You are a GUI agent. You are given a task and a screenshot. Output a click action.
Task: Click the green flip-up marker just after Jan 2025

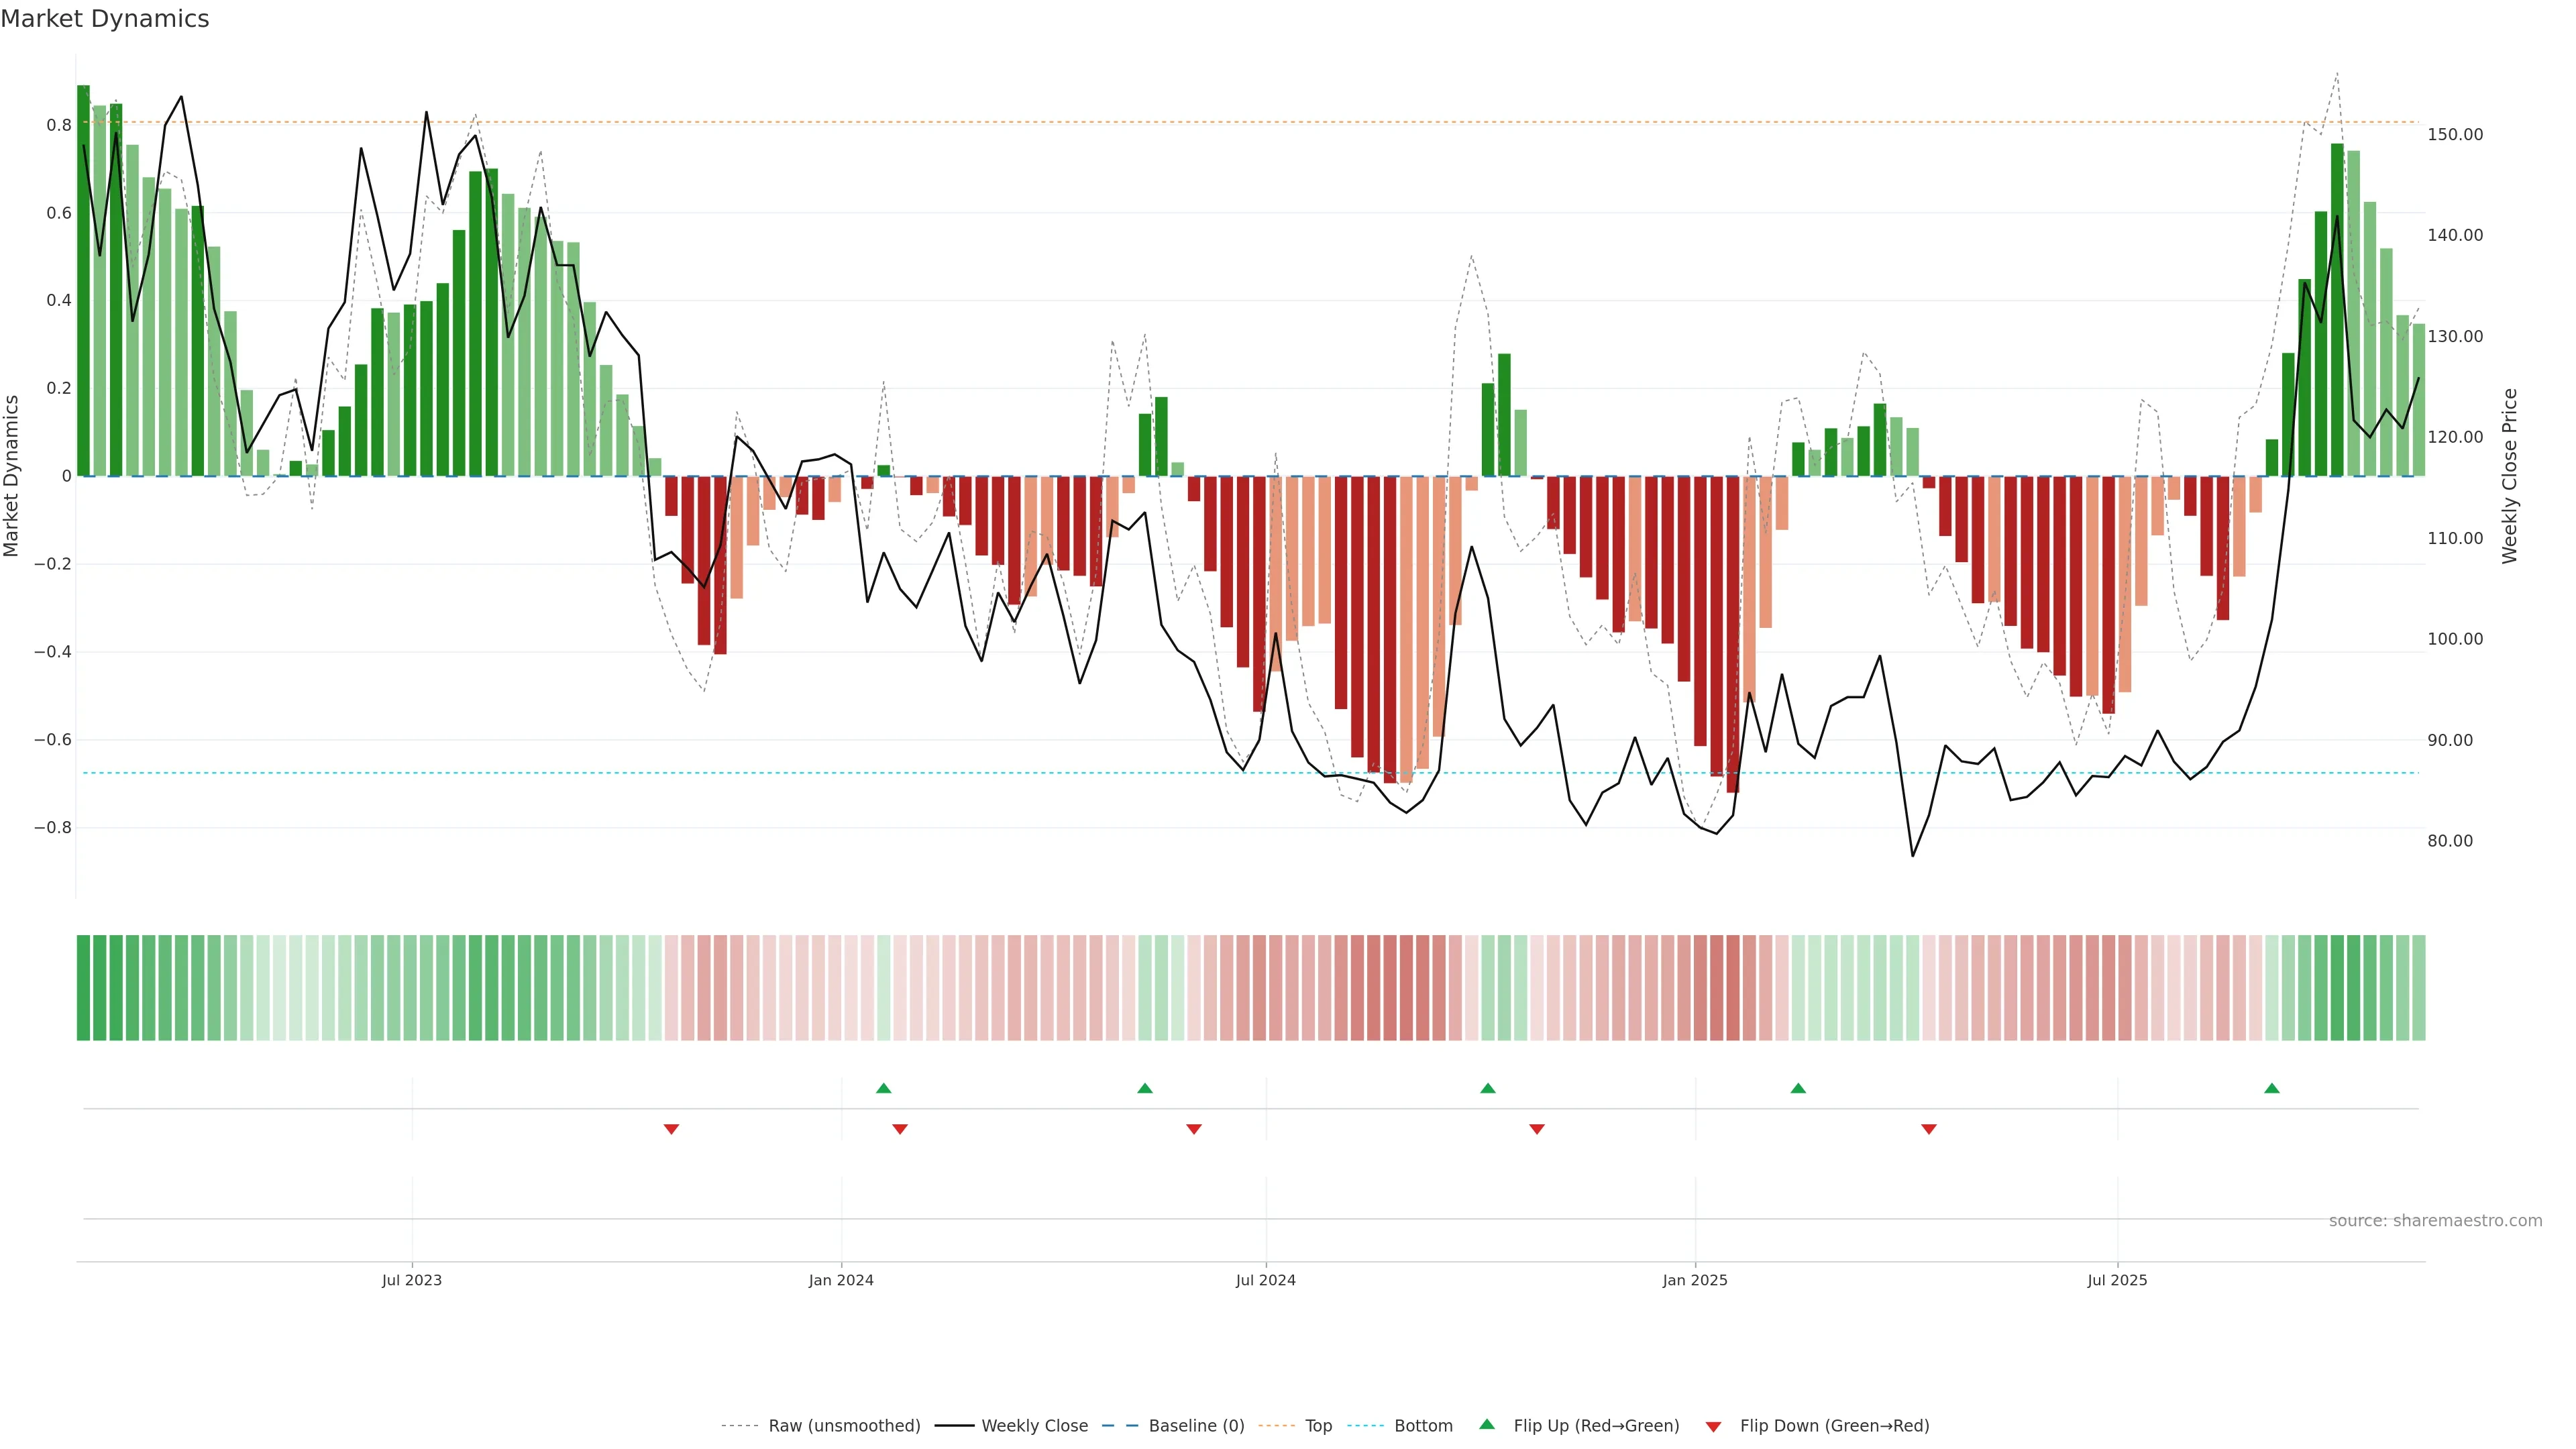click(1798, 1088)
